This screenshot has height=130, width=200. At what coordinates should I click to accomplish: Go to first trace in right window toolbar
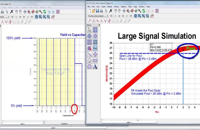tap(111, 16)
